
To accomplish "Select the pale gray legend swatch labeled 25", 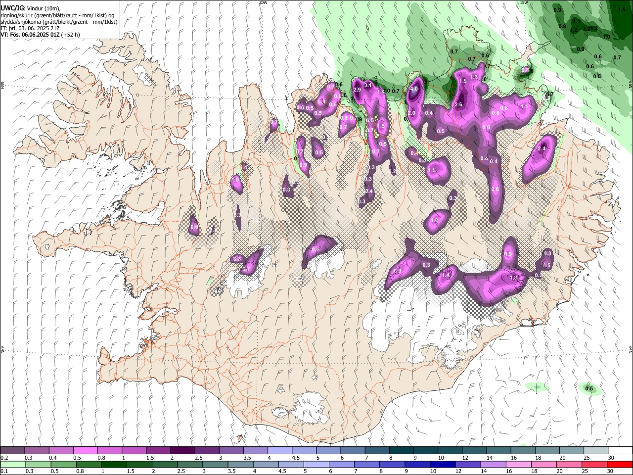I will tap(595, 451).
